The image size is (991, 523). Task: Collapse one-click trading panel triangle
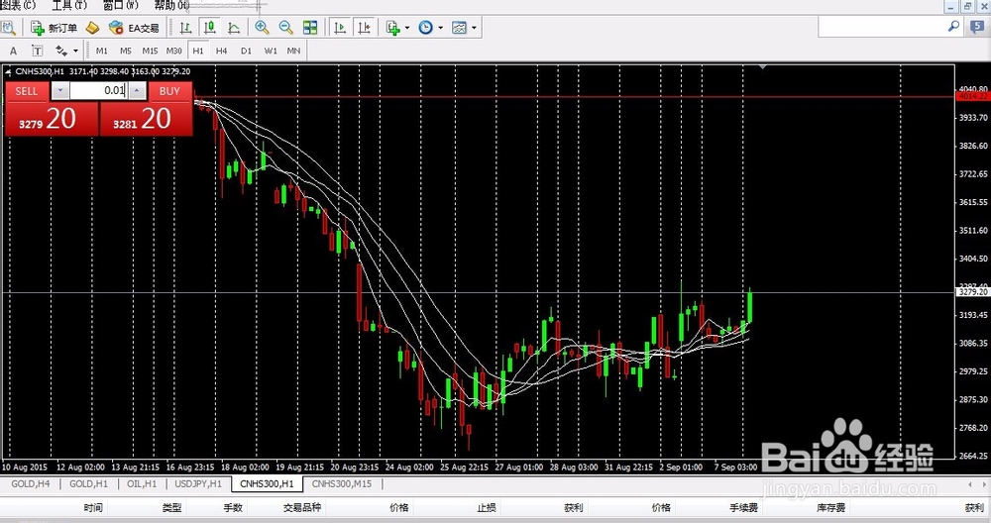pyautogui.click(x=8, y=72)
